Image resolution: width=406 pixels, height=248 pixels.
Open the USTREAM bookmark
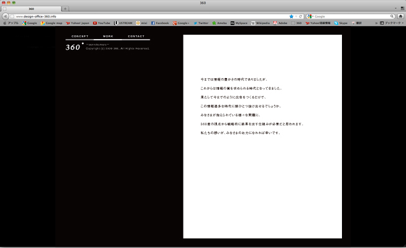123,23
